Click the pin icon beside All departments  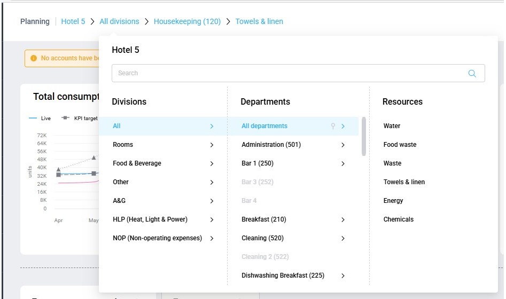(333, 127)
